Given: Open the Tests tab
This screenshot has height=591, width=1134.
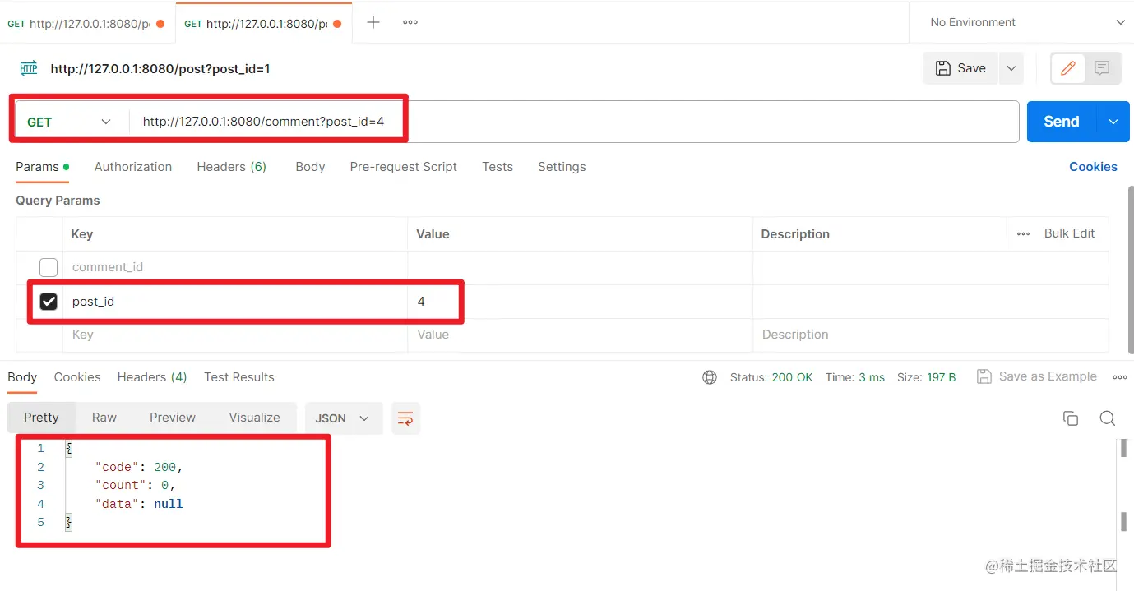Looking at the screenshot, I should 498,167.
